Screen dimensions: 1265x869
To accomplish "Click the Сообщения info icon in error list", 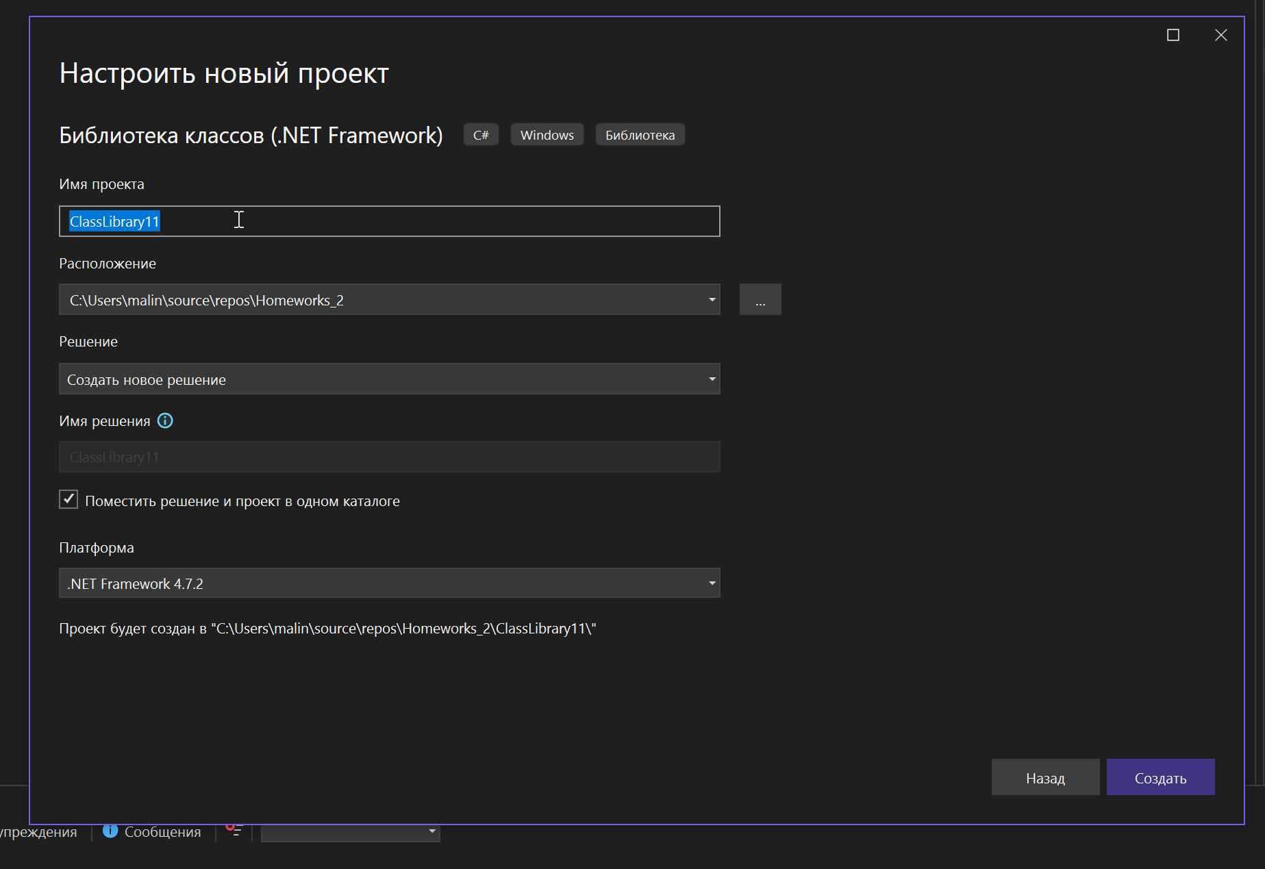I will [110, 831].
